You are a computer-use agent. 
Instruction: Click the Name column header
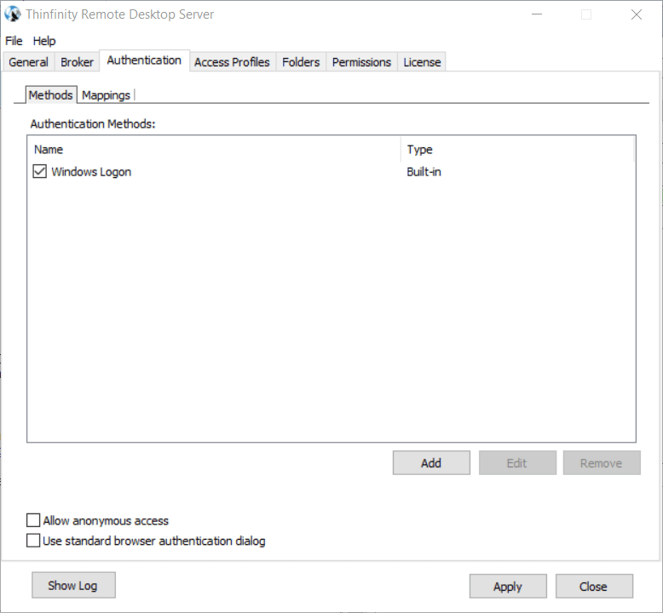(x=215, y=150)
